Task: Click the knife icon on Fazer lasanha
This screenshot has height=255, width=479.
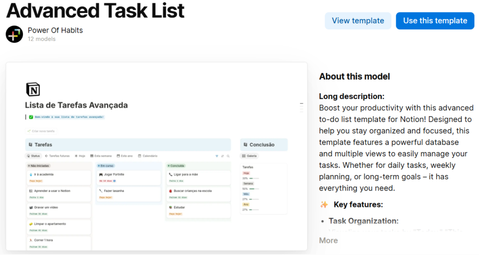Action: (101, 191)
